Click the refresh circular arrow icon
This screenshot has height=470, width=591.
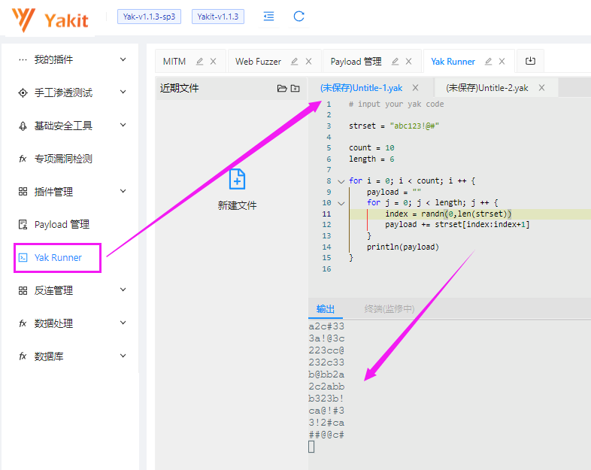[299, 17]
